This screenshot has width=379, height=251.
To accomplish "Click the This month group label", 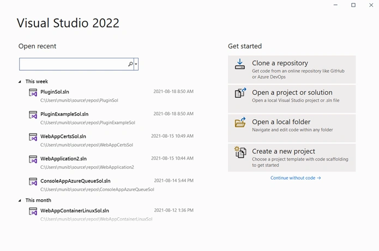I will click(38, 200).
